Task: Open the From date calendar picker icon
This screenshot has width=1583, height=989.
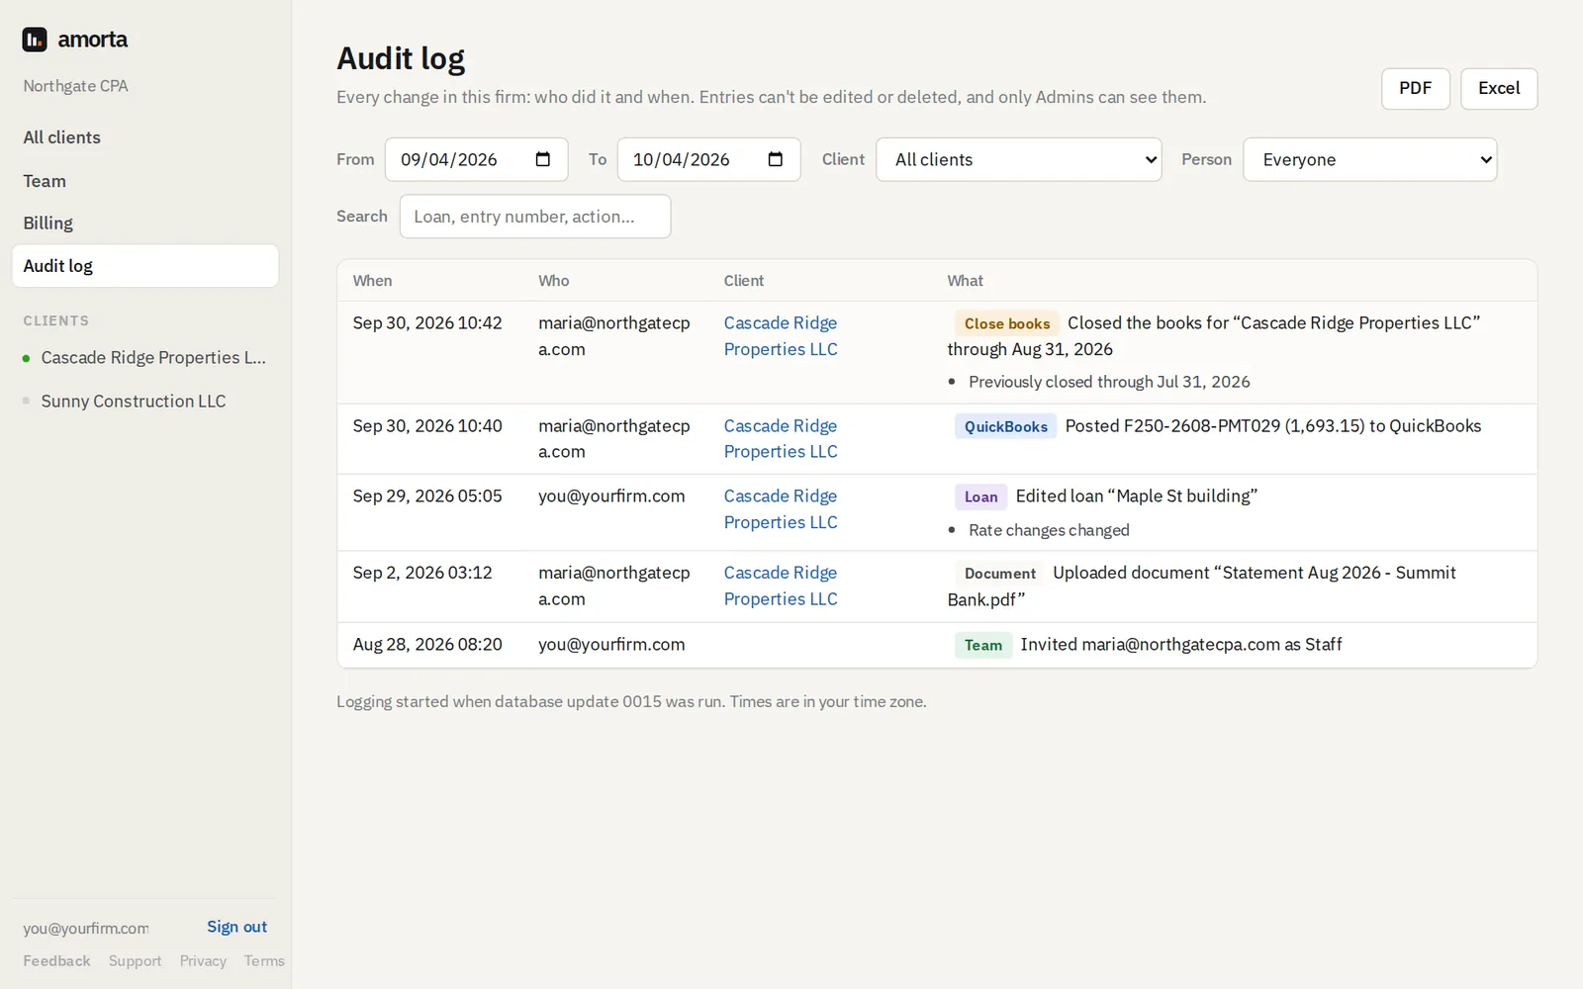Action: coord(542,159)
